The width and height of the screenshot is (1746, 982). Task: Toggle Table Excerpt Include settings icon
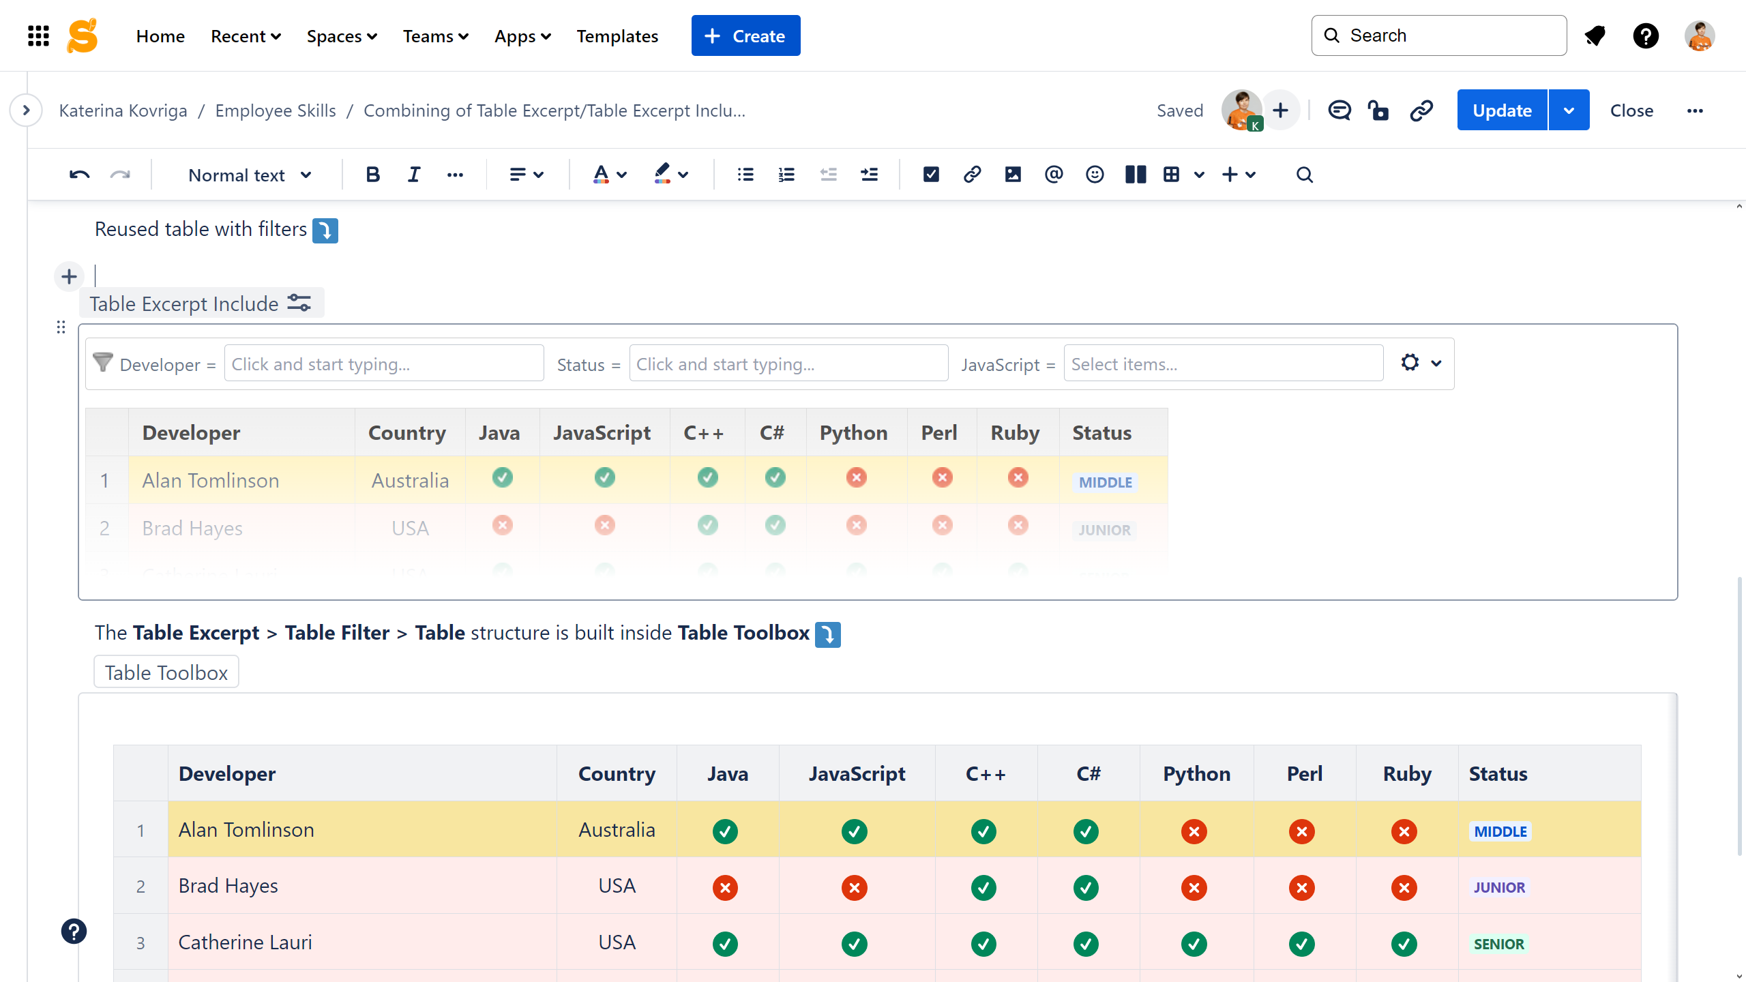point(299,303)
